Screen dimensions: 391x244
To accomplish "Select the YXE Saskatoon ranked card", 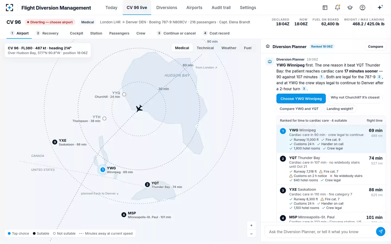I will click(x=331, y=199).
